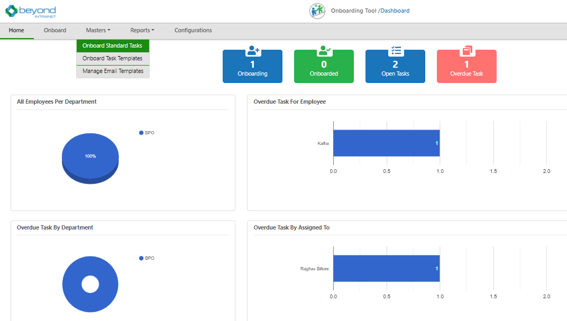Viewport: 567px width, 321px height.
Task: Toggle the BPO legend on All Employees chart
Action: click(147, 133)
